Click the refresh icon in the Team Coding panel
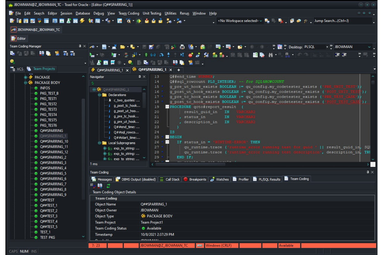This screenshot has height=255, width=383. [x=108, y=186]
